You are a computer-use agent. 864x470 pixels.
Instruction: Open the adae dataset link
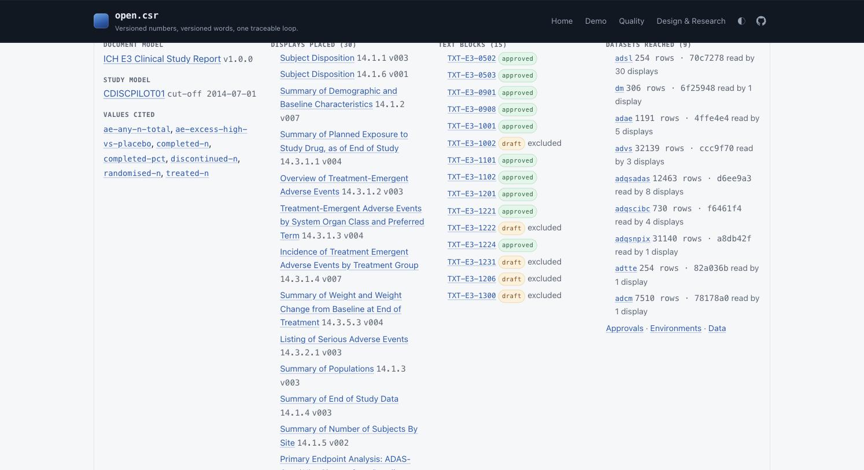[x=623, y=119]
